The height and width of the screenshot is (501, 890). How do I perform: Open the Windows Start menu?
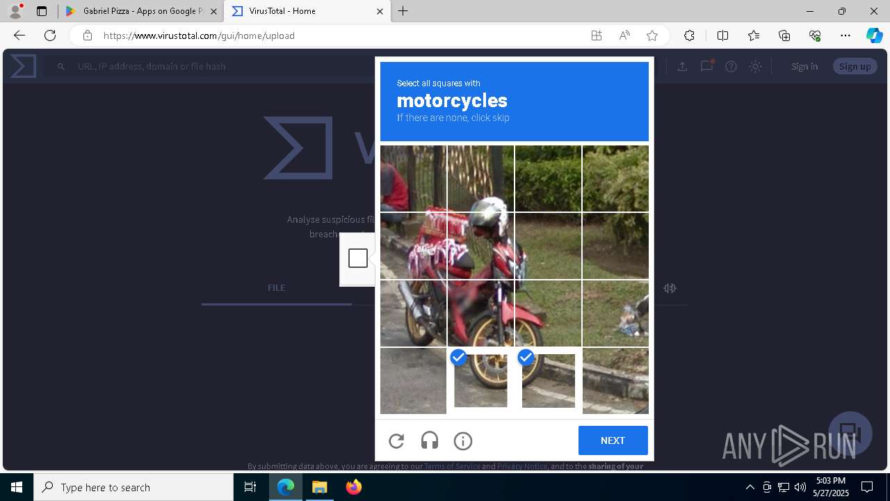pyautogui.click(x=17, y=487)
